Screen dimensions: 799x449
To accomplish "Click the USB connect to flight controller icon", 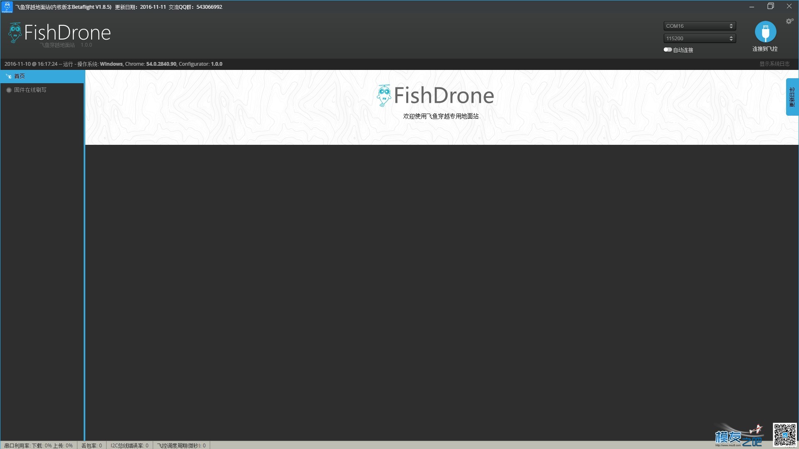I will click(x=765, y=32).
